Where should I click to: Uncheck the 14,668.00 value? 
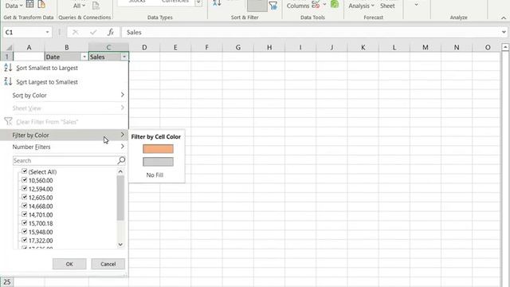coord(25,206)
